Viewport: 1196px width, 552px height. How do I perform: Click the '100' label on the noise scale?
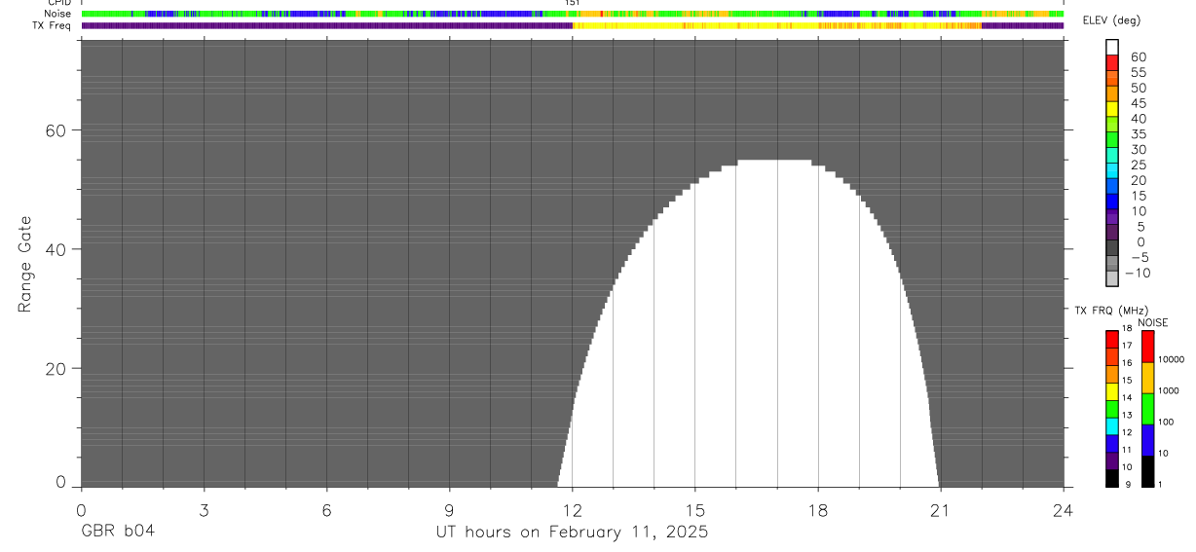[x=1167, y=422]
